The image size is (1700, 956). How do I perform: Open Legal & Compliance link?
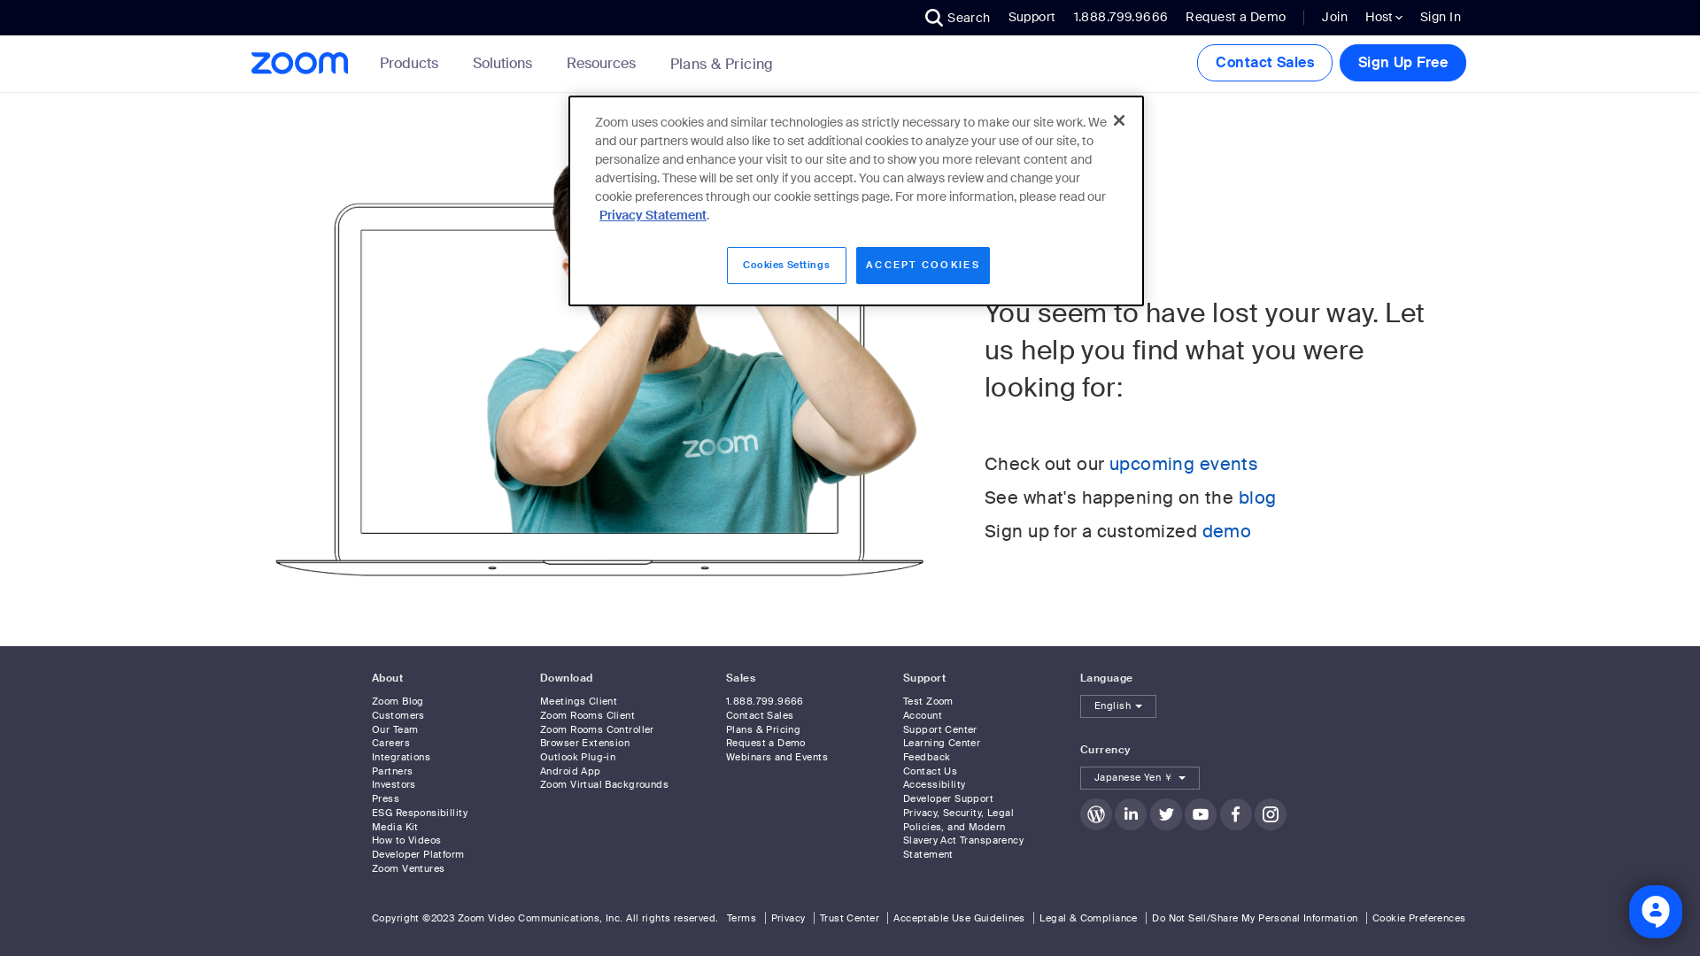[x=1088, y=919]
